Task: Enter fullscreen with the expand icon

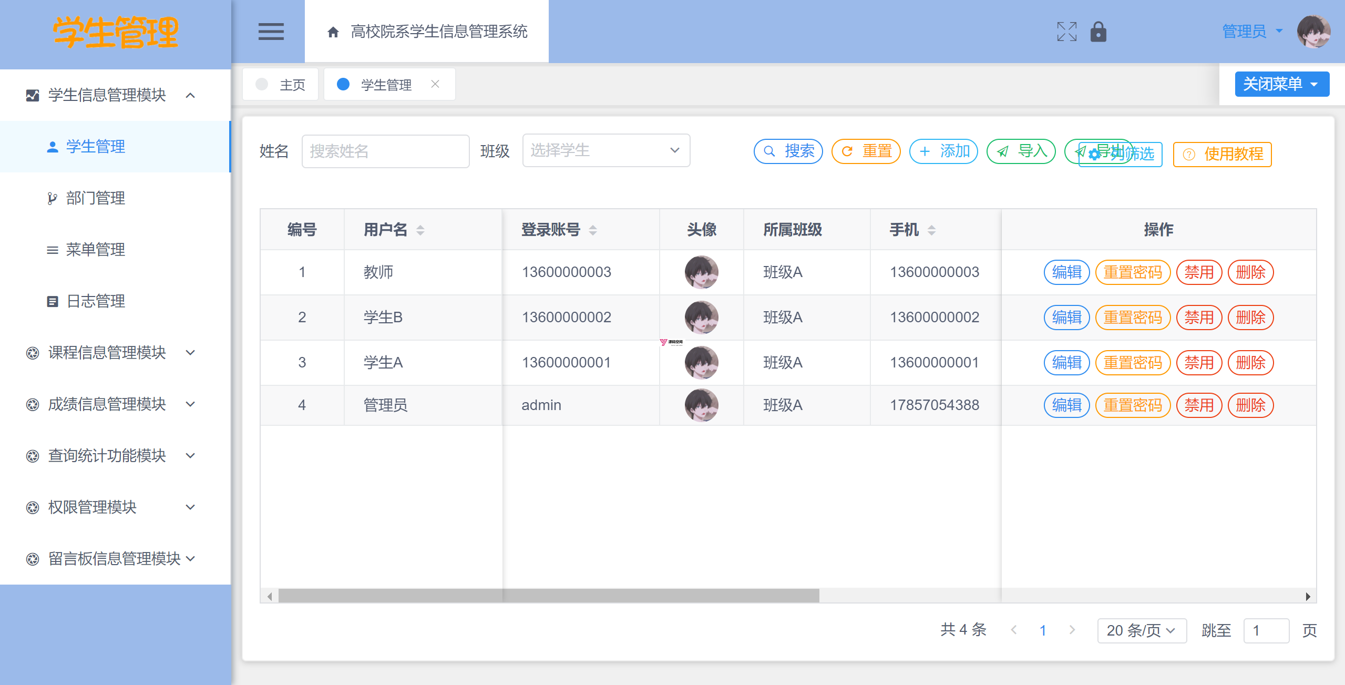Action: (x=1066, y=32)
